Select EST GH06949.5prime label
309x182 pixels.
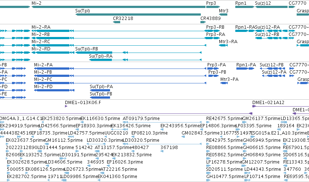[x=262, y=140]
